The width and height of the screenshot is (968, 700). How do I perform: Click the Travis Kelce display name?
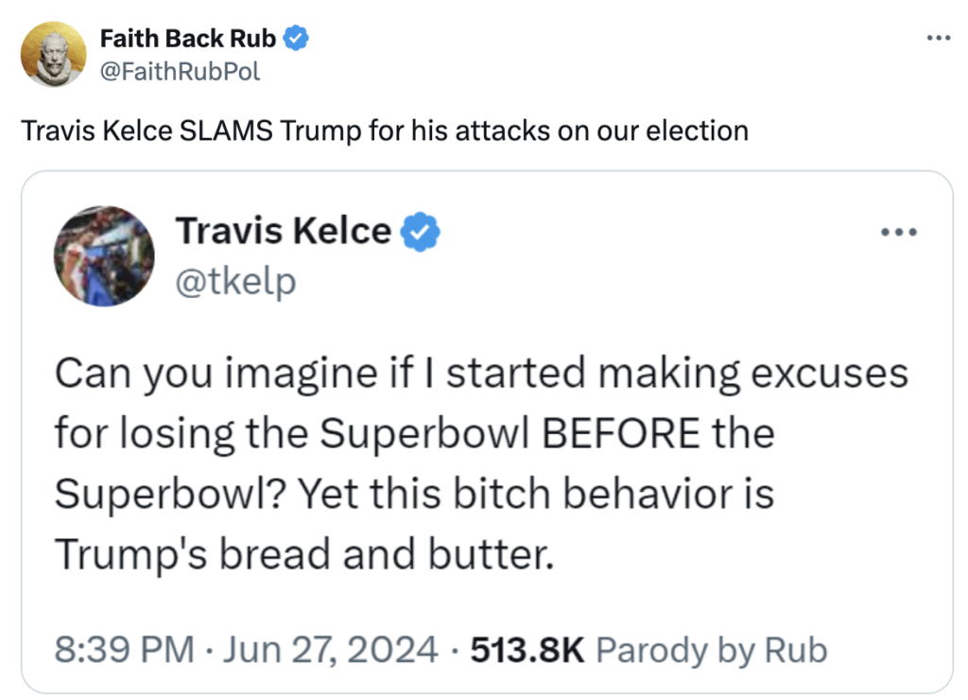click(x=285, y=230)
